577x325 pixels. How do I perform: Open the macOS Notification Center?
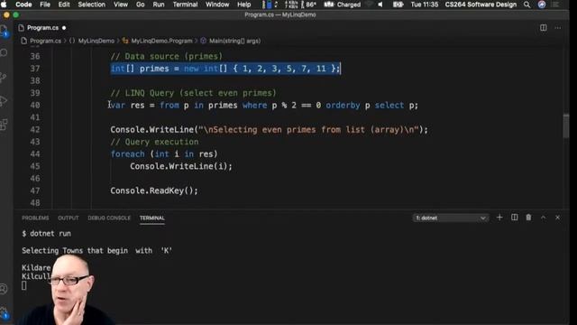pos(555,5)
